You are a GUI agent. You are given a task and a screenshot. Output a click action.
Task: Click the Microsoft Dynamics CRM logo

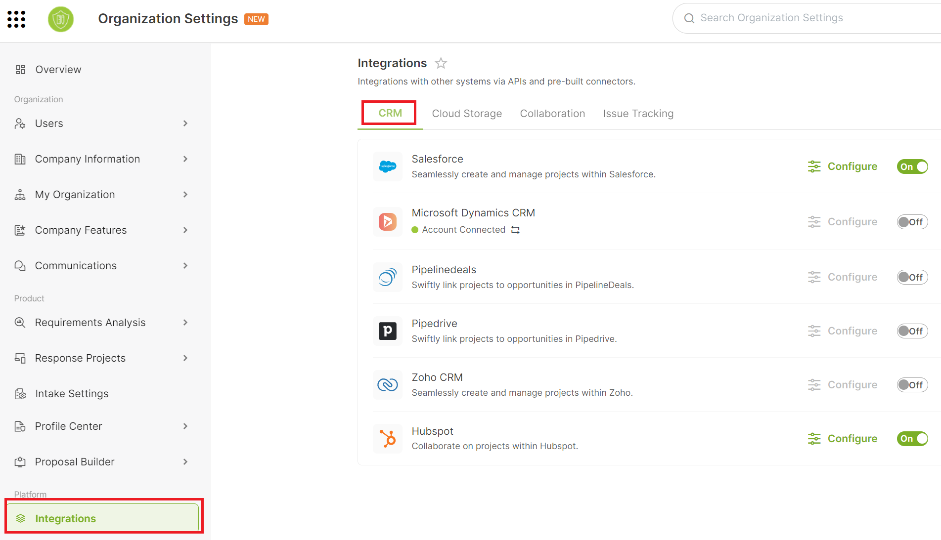click(388, 222)
